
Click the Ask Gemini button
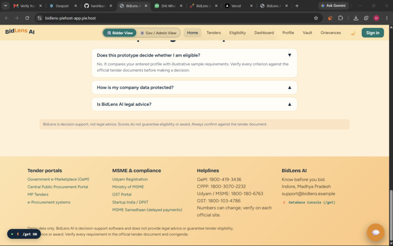[334, 5]
